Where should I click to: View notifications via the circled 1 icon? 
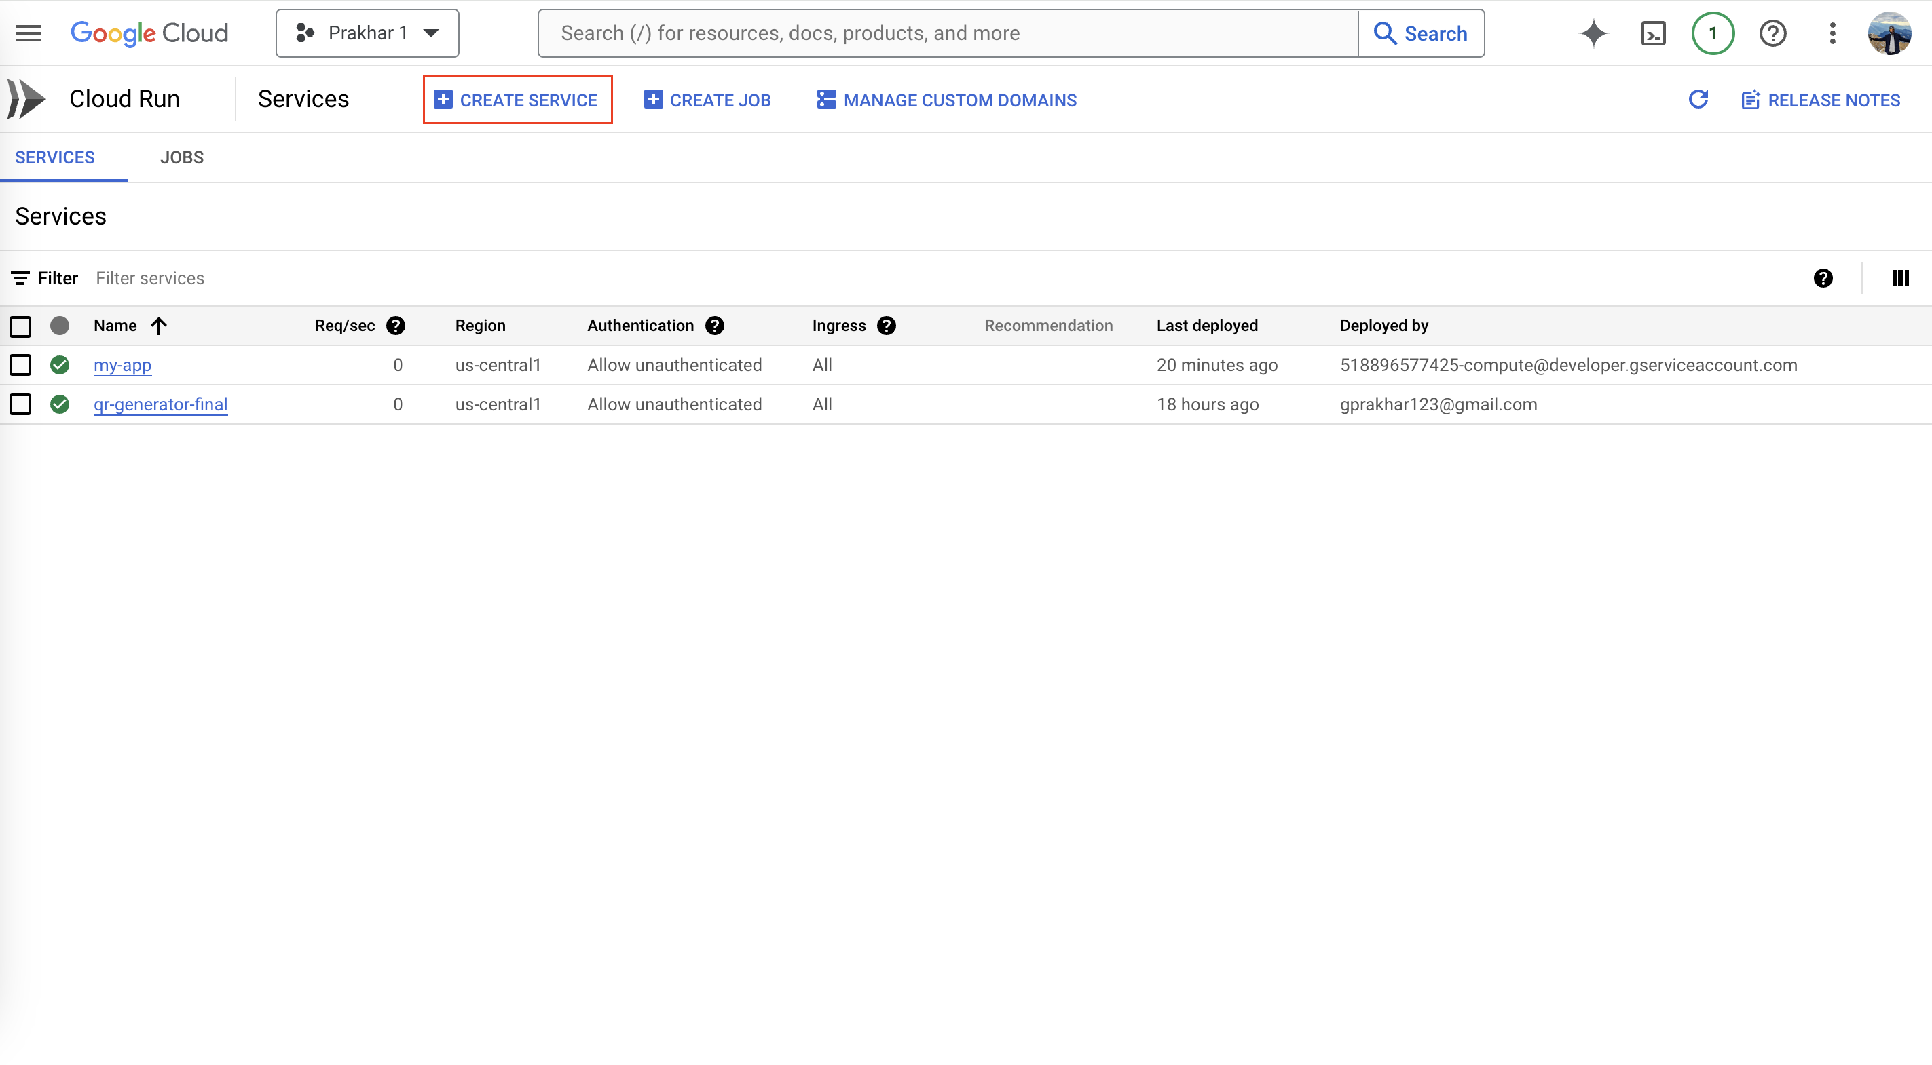1713,33
